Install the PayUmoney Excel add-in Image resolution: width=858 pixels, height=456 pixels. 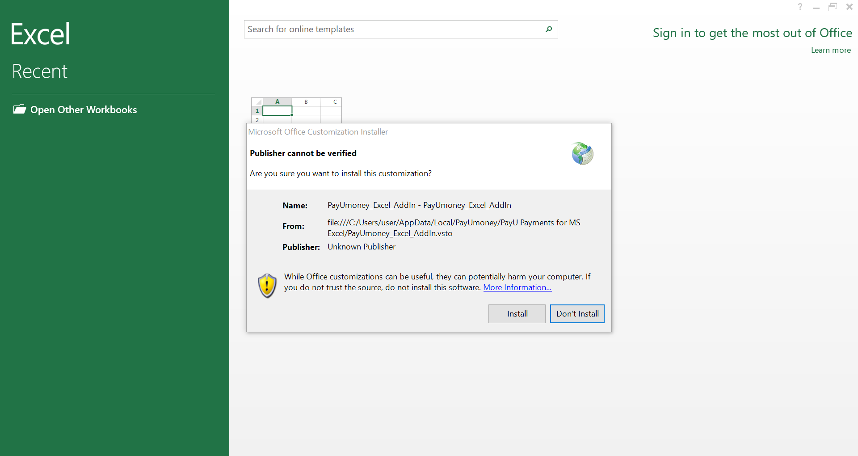[517, 314]
